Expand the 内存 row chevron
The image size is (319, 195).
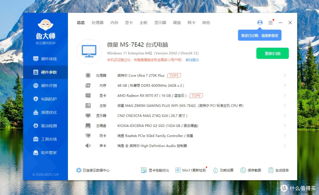coord(285,85)
